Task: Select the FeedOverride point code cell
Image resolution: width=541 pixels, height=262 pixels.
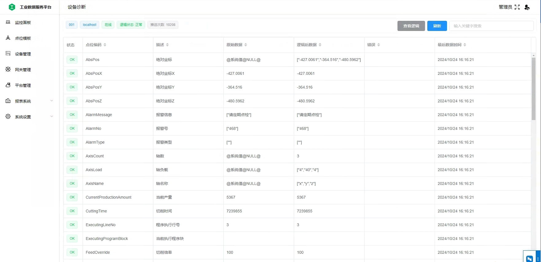Action: [118, 253]
